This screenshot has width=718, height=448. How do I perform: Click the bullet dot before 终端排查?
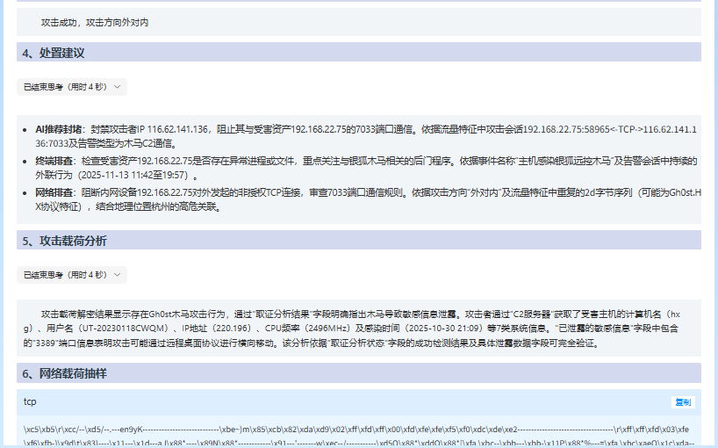point(25,162)
